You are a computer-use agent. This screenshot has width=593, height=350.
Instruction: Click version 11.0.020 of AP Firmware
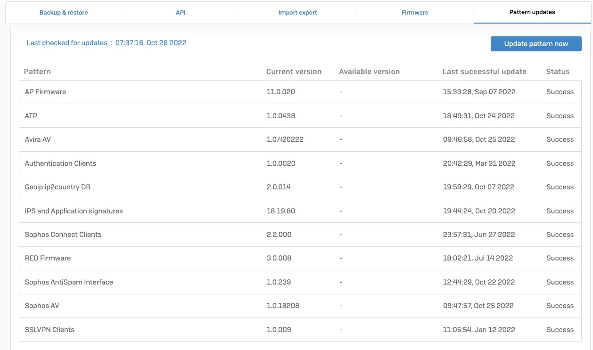280,92
